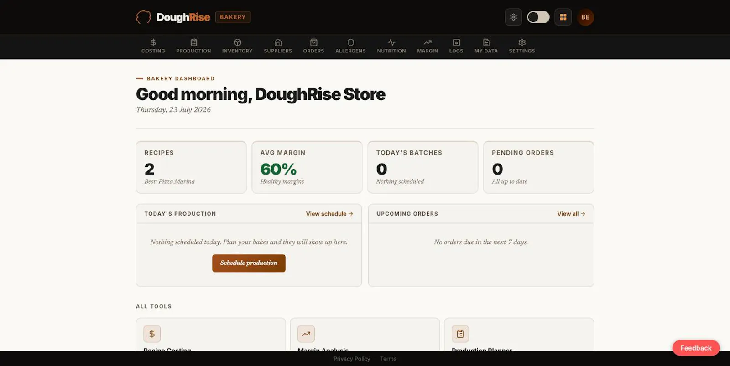Click the Pending Orders card
This screenshot has width=730, height=366.
[539, 167]
